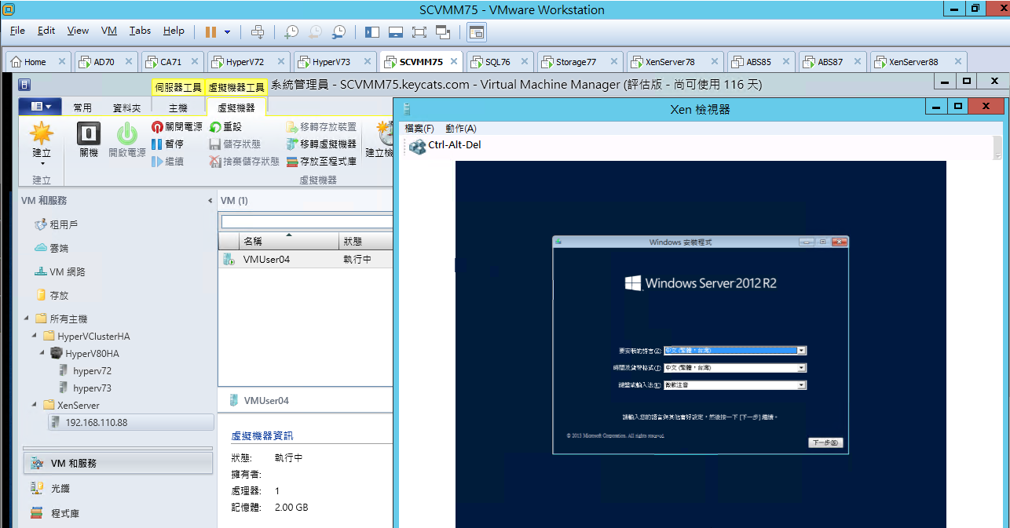Open the VMware Help menu
Image resolution: width=1010 pixels, height=528 pixels.
174,31
